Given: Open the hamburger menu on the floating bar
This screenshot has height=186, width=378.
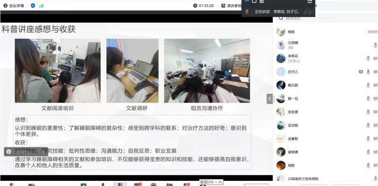Looking at the screenshot, I should tap(262, 1).
